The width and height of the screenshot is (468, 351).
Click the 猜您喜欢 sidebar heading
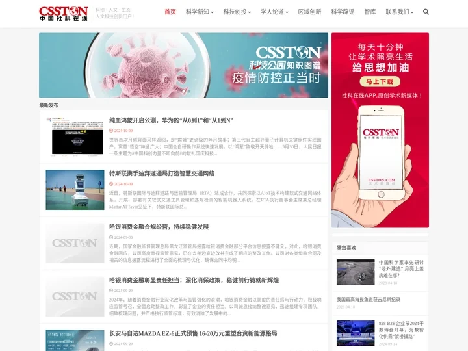[x=346, y=248]
